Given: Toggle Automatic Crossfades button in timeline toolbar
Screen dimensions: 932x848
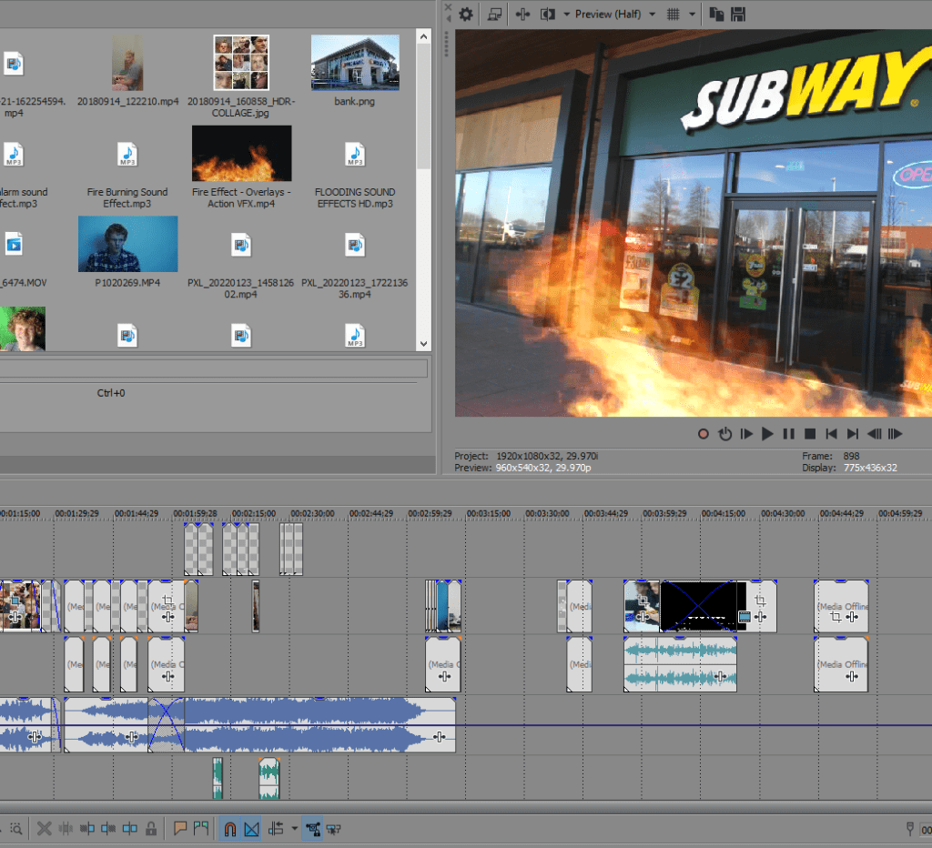Looking at the screenshot, I should (252, 829).
